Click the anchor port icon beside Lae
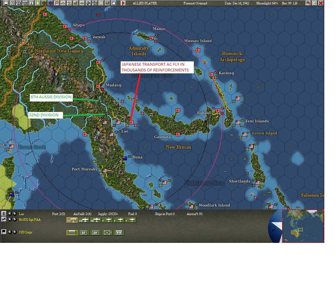Screen dimensions: 336x284 (4, 213)
